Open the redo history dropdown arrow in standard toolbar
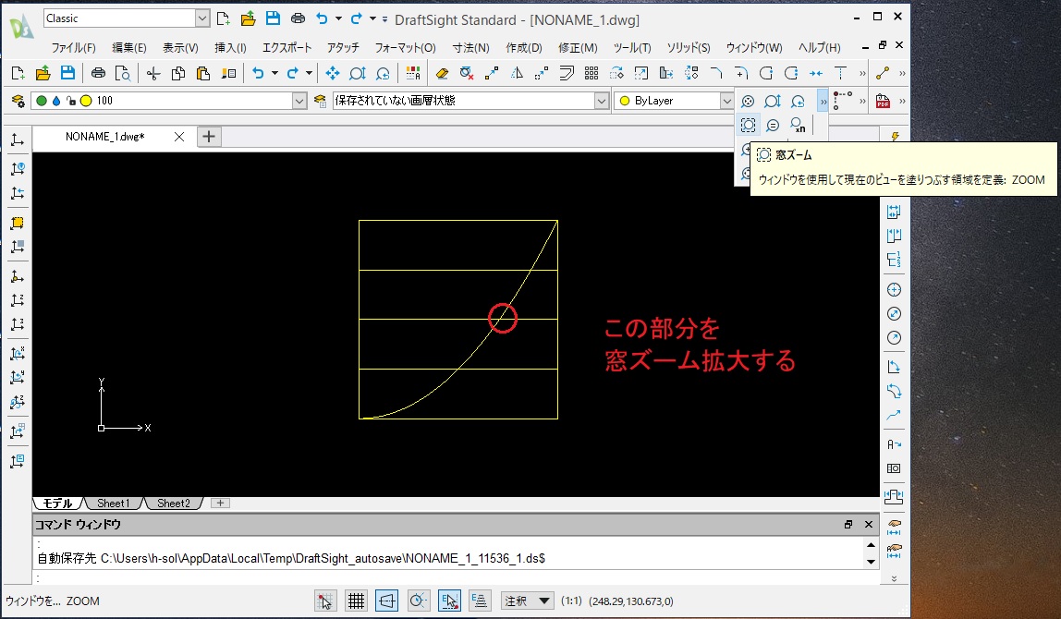Screen dimensions: 1061x619 pos(309,73)
